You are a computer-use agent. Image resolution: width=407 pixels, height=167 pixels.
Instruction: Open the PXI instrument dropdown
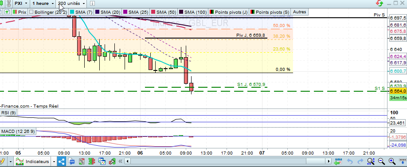[21, 4]
